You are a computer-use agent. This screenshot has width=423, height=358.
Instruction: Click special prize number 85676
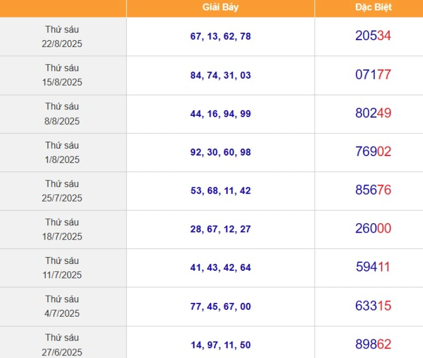point(373,190)
